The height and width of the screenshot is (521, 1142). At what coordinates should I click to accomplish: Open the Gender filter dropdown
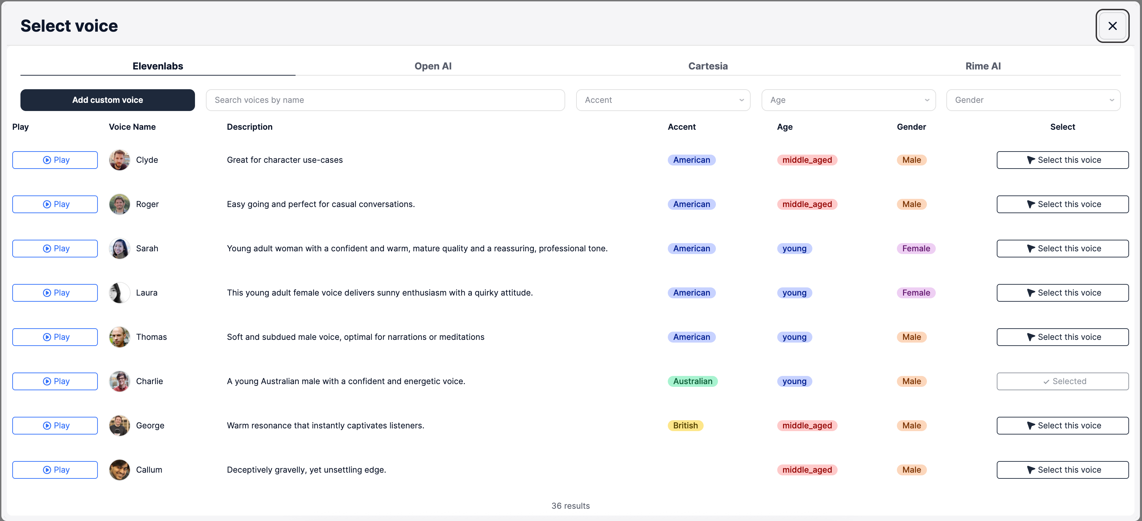click(1033, 100)
